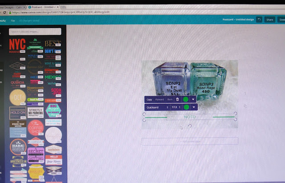The height and width of the screenshot is (183, 285).
Task: Click the Postcard - Untitled design title
Action: click(238, 20)
